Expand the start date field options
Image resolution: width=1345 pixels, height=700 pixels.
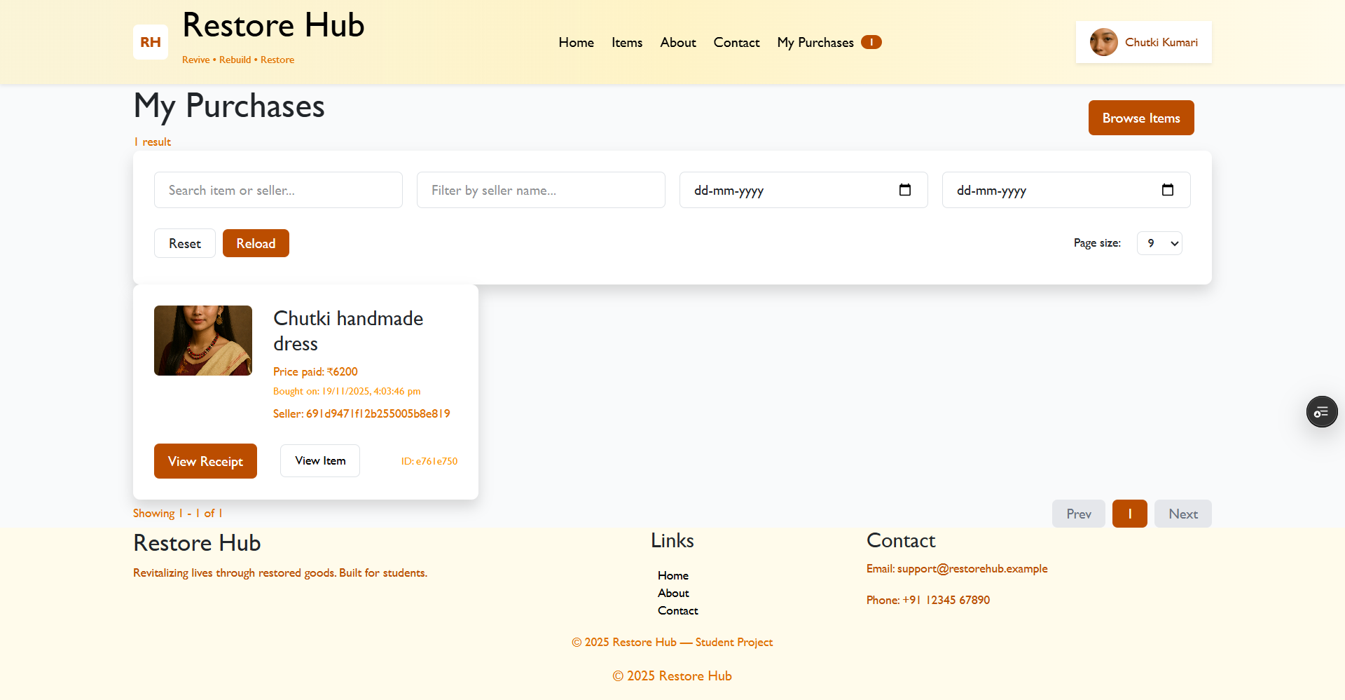(x=904, y=189)
